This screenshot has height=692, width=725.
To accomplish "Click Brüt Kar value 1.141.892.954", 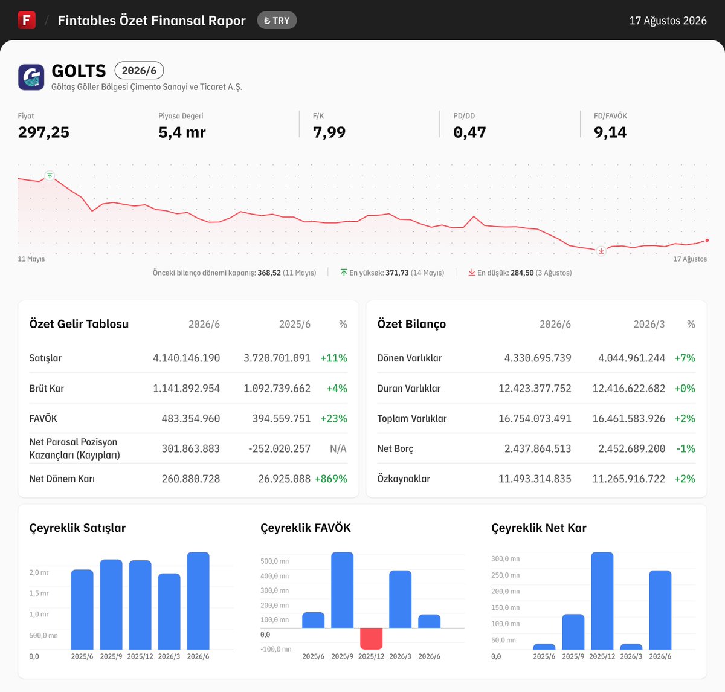I will pos(186,388).
